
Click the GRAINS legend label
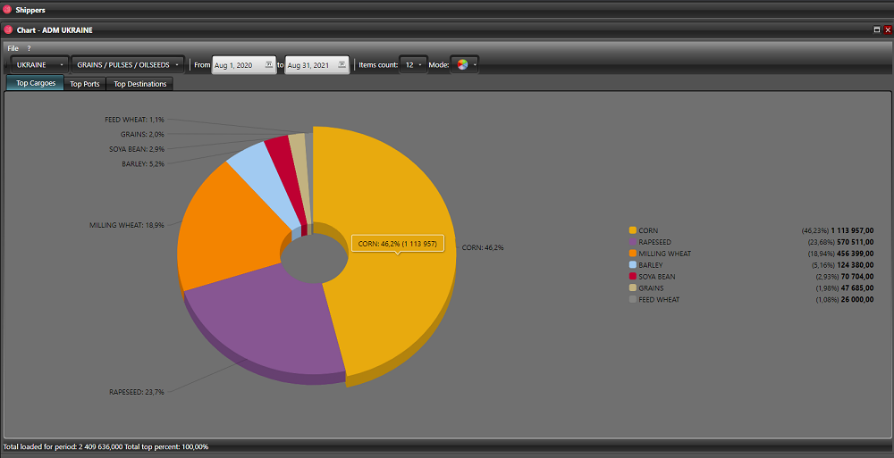pos(651,287)
